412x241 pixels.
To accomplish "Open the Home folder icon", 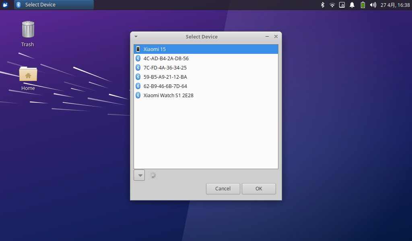I will pos(28,74).
